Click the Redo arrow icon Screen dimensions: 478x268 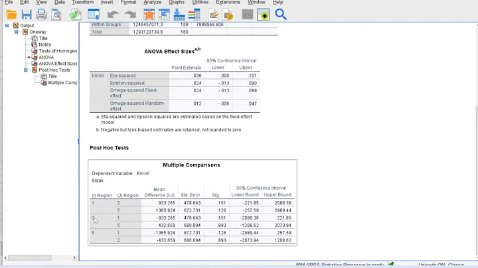point(130,15)
